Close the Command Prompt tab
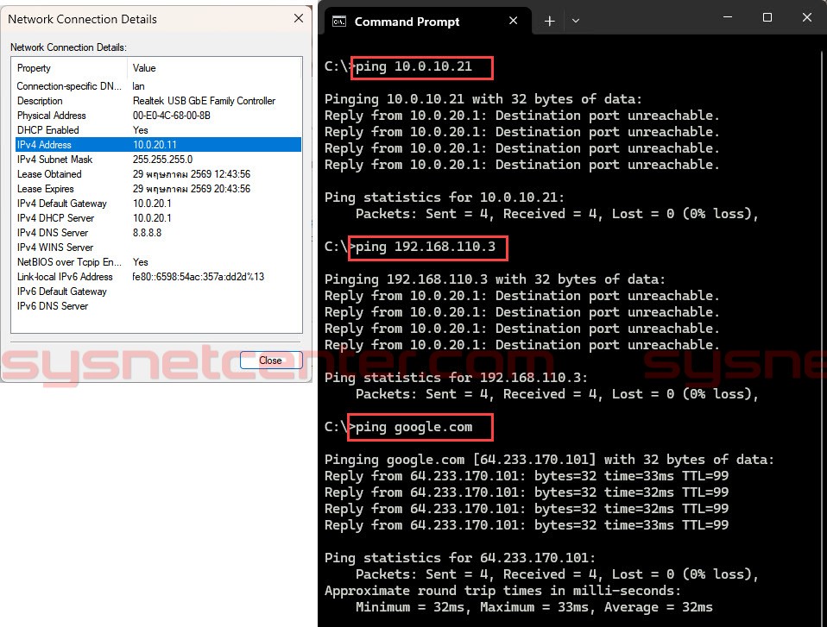This screenshot has height=627, width=827. click(513, 21)
